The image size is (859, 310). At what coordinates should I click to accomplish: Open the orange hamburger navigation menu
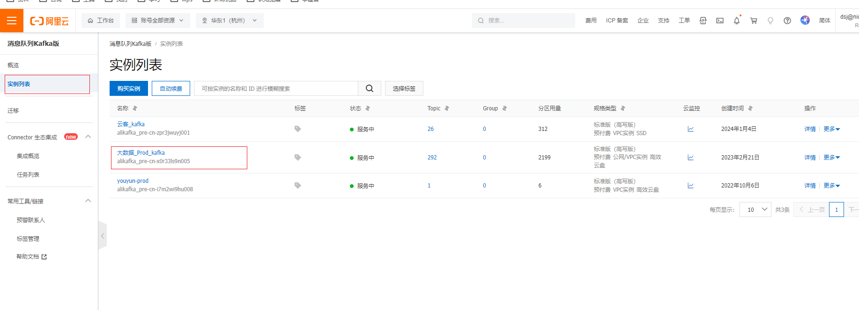[12, 21]
